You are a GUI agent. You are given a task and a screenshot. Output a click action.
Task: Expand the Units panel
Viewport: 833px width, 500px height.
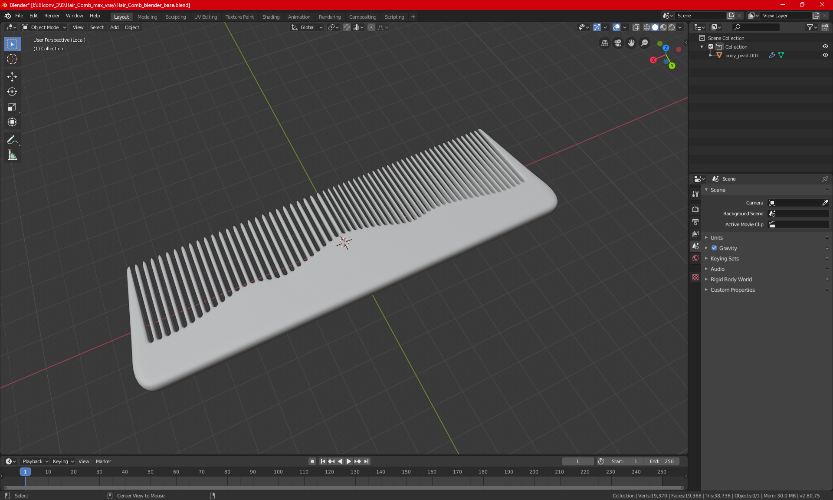pos(716,238)
